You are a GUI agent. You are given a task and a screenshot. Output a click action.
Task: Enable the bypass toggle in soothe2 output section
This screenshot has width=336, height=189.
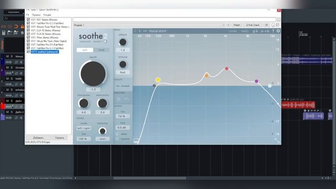(x=117, y=139)
